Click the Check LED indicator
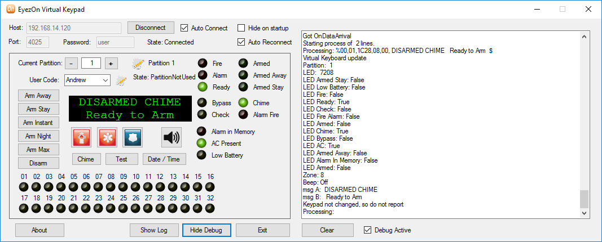The height and width of the screenshot is (242, 602). point(201,114)
